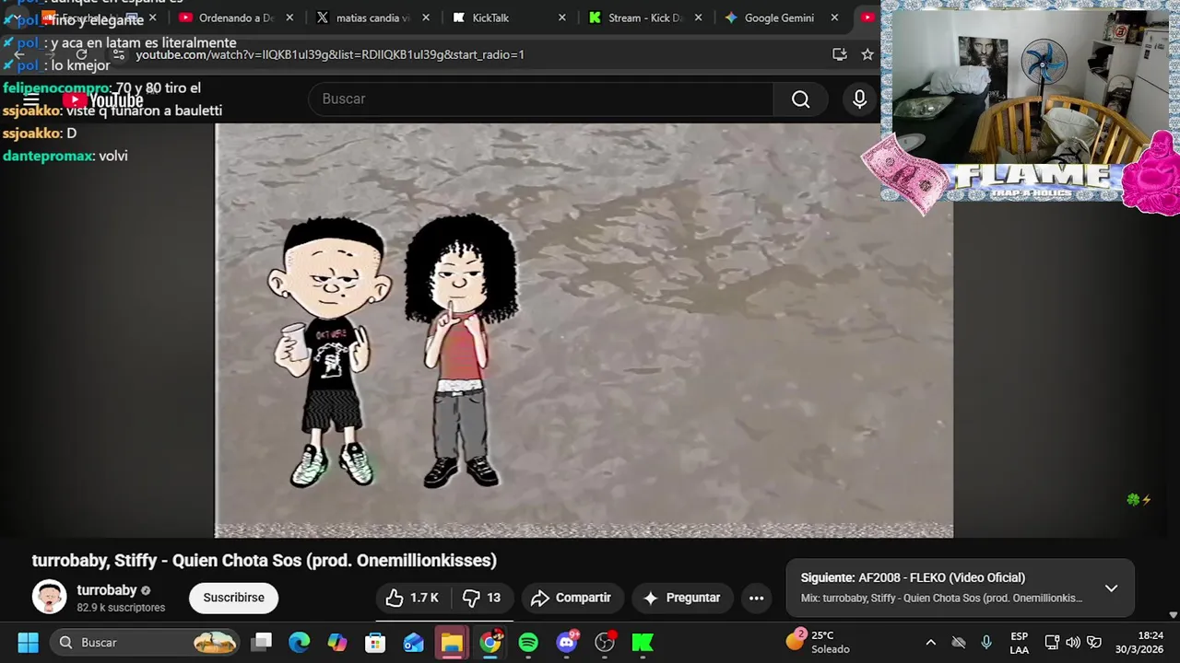This screenshot has width=1180, height=663.
Task: Open Microsoft Copilot from taskbar
Action: pos(337,642)
